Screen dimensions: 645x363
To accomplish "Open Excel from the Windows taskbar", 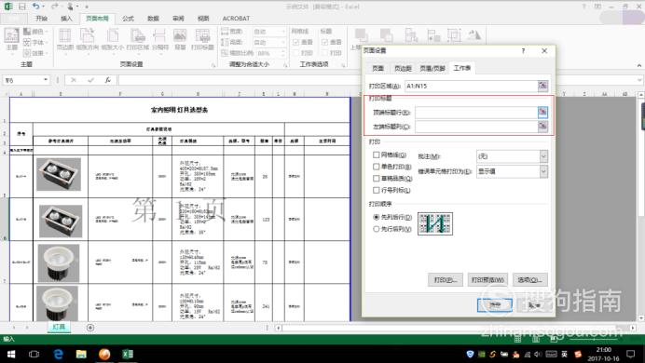I will pyautogui.click(x=128, y=354).
